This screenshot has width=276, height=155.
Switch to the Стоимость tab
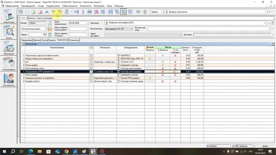tap(74, 40)
